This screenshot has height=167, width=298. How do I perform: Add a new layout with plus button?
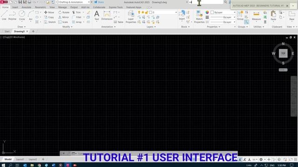[x=43, y=160]
